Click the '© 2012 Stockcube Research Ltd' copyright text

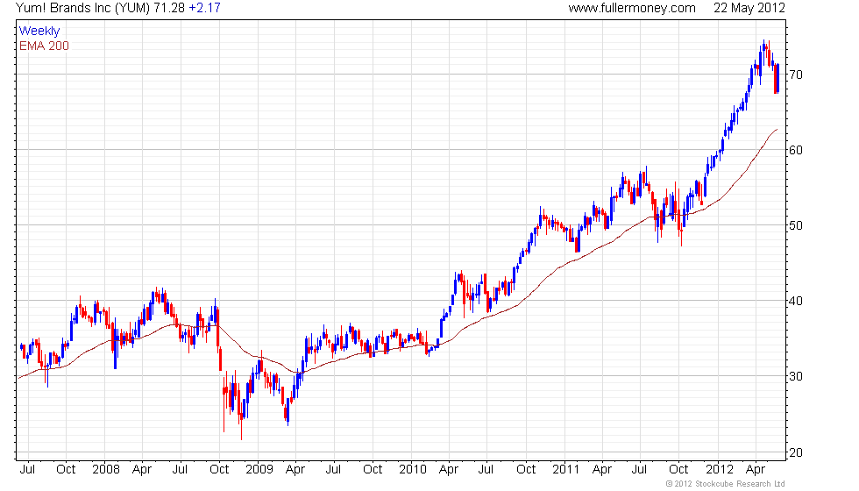pos(726,484)
